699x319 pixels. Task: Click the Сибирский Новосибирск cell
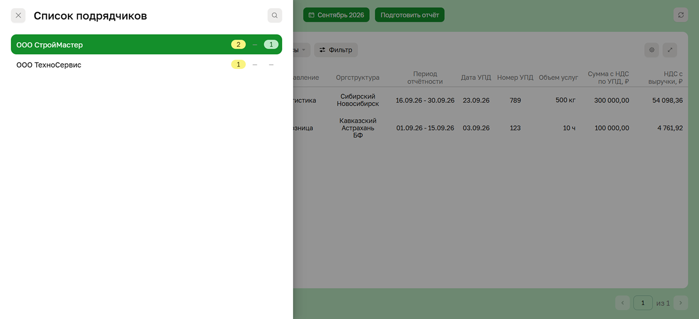tap(358, 100)
